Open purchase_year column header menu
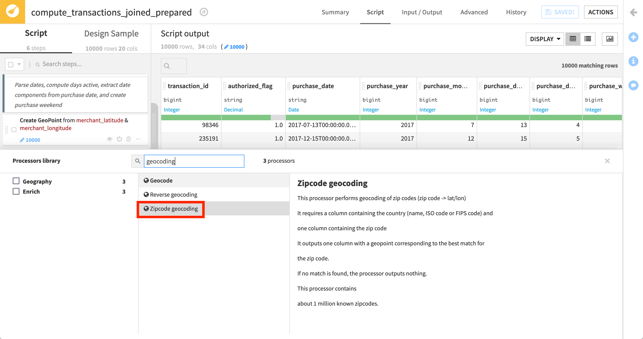 (x=387, y=86)
